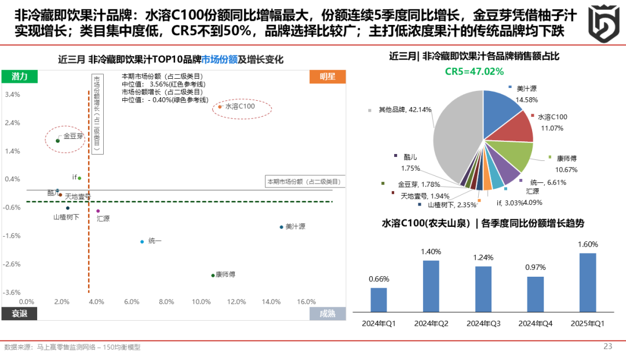Viewport: 626px width, 352px height.
Task: Click the 美汁源 blue legend swatch
Action: (510, 87)
